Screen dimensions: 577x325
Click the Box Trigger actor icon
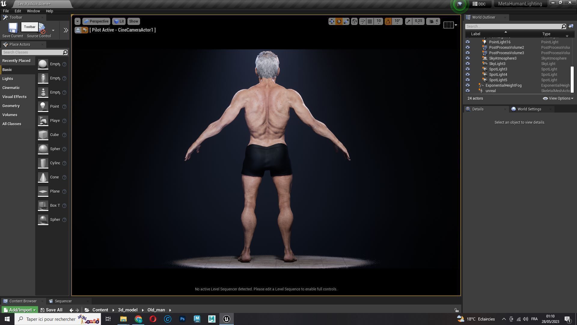coord(43,206)
